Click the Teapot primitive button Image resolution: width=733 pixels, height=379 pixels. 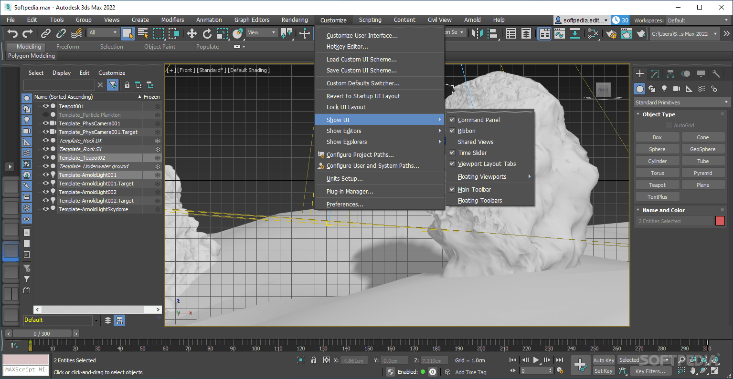point(657,185)
